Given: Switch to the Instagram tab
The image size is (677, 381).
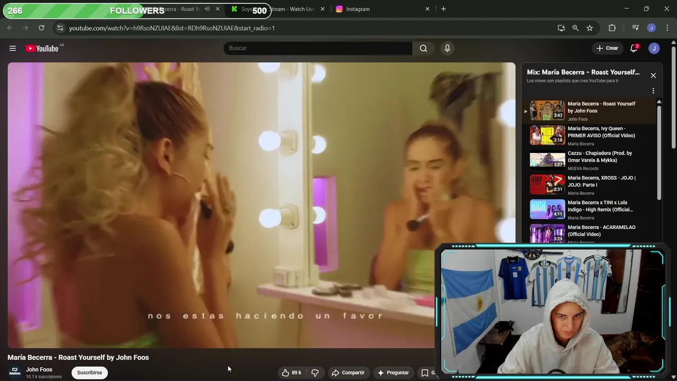Looking at the screenshot, I should 381,9.
